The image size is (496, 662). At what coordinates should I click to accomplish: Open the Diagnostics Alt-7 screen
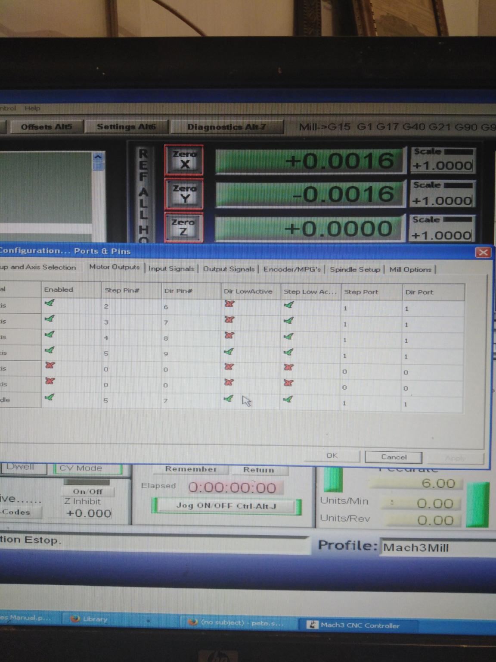tap(226, 127)
